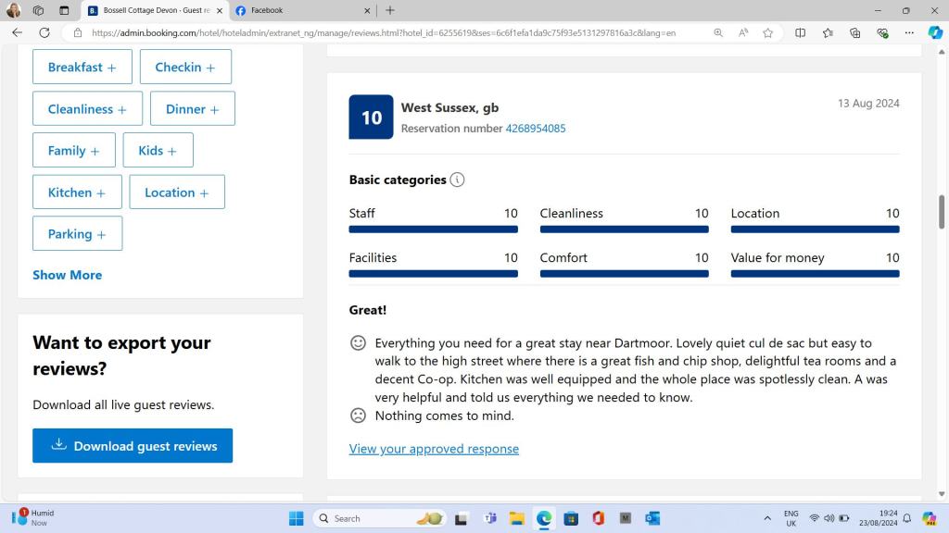Expand topics with Show More

point(67,275)
